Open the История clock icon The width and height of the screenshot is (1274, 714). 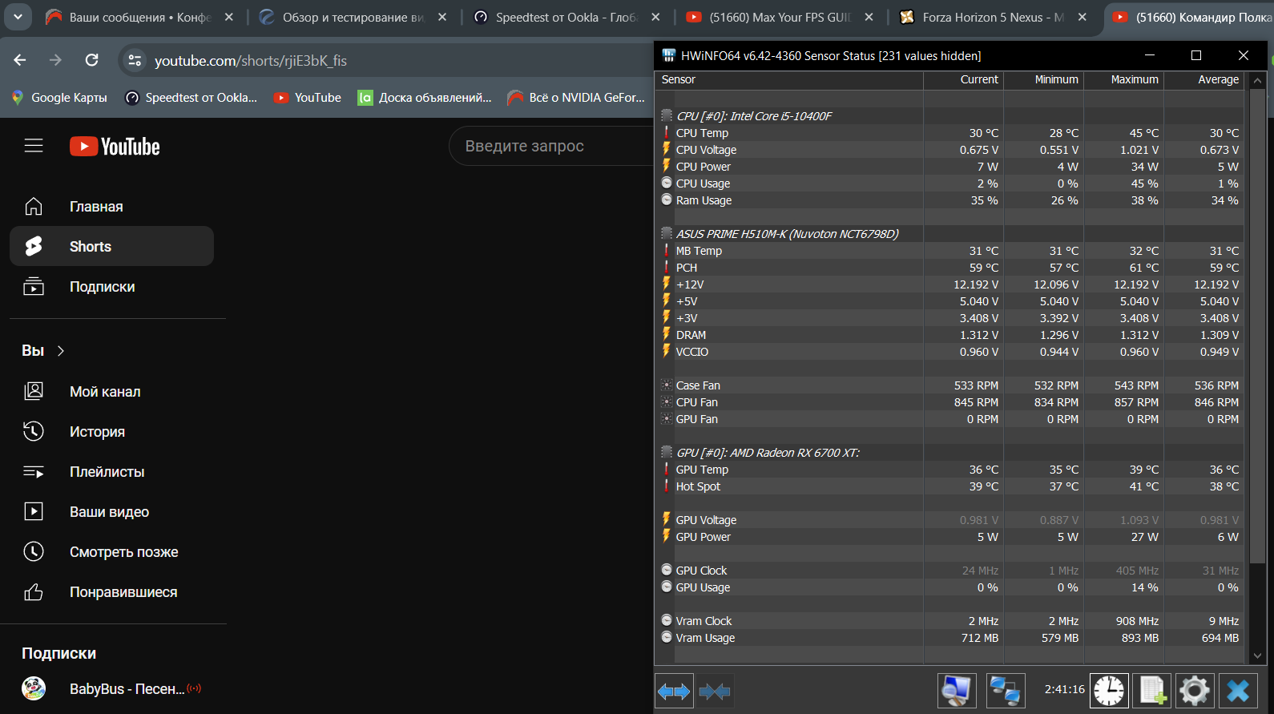click(34, 431)
